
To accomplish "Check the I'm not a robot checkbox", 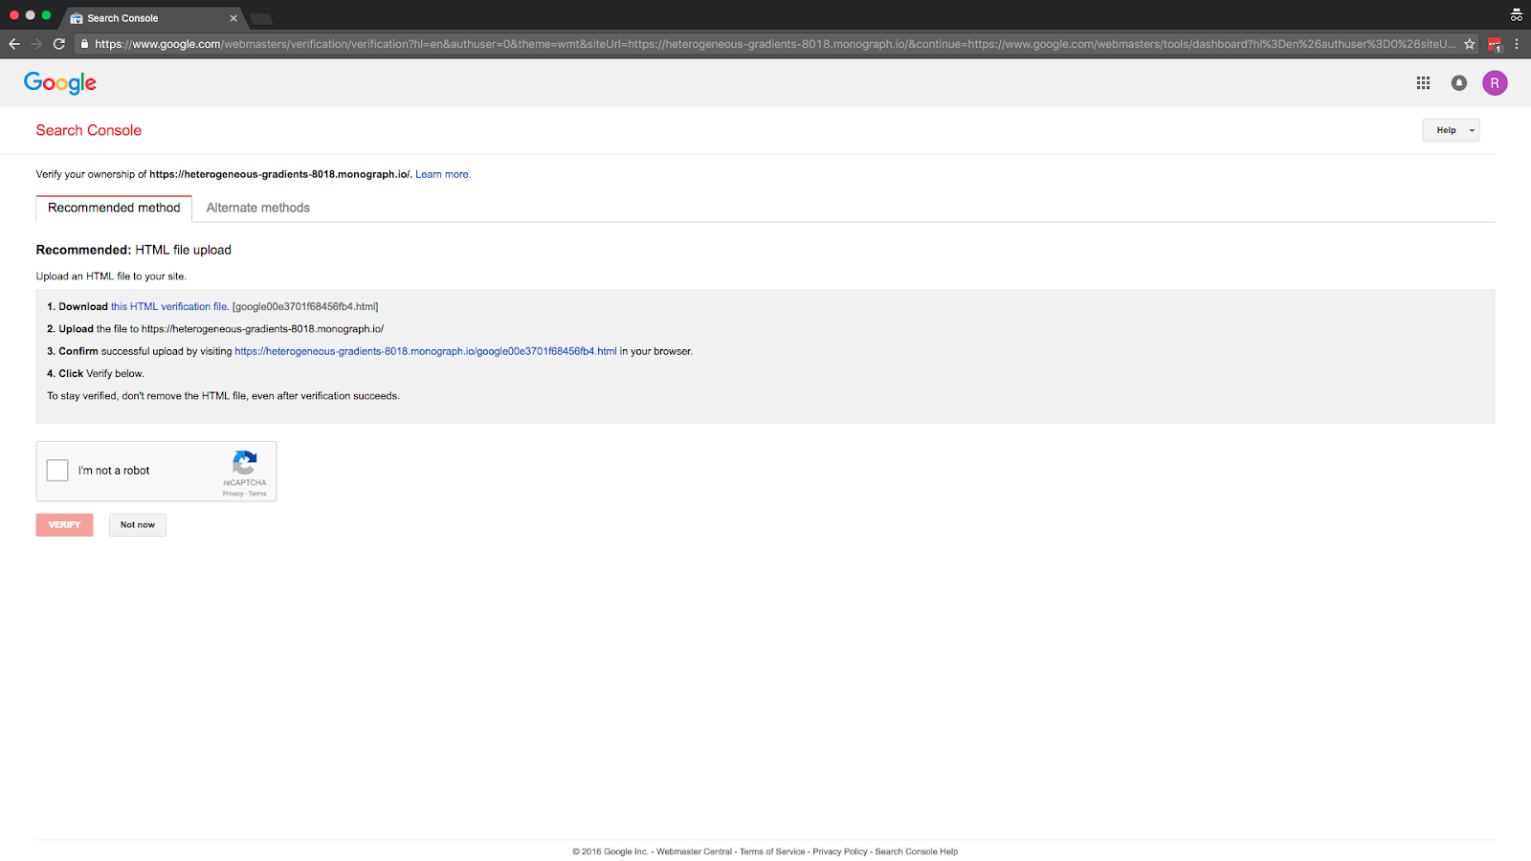I will tap(57, 471).
